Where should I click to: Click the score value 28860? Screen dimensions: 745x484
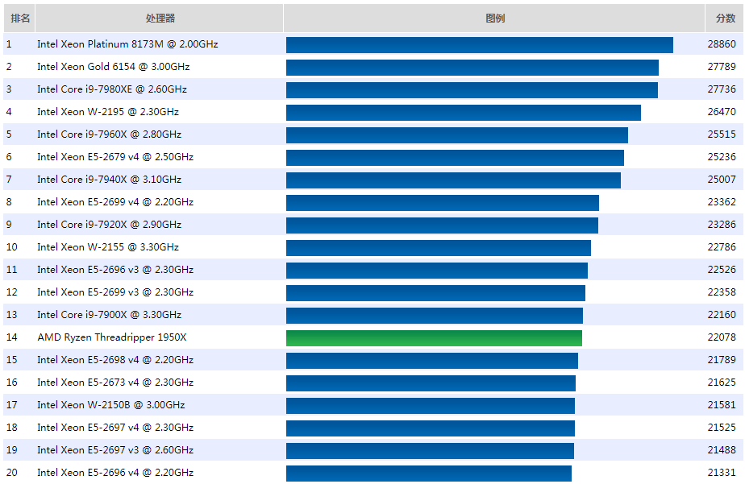(x=722, y=44)
